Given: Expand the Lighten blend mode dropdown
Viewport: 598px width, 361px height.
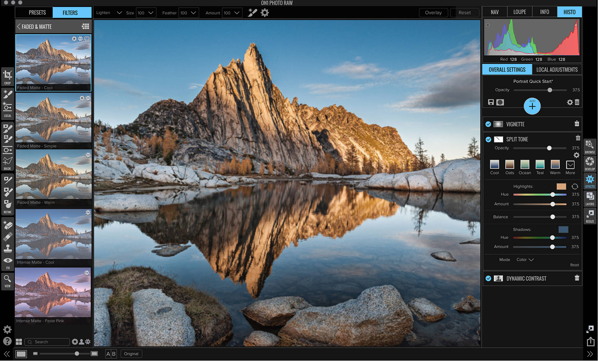Looking at the screenshot, I should (x=119, y=12).
